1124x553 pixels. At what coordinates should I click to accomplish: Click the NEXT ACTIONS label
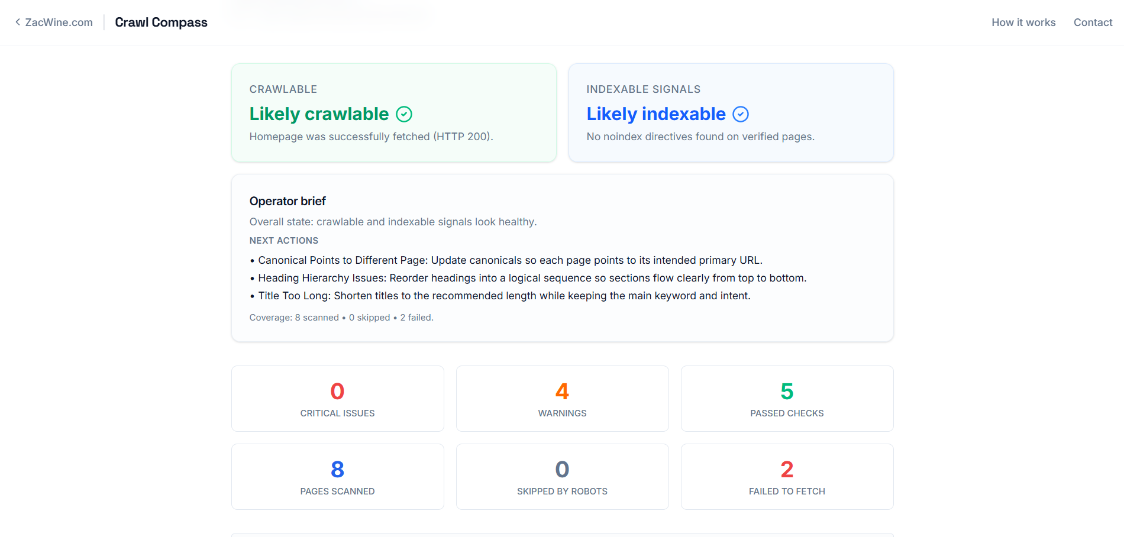point(284,241)
